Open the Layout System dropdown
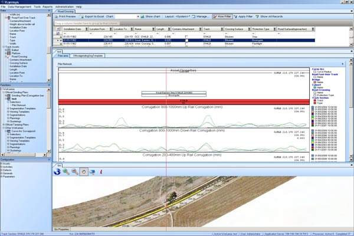The height and width of the screenshot is (236, 354). 176,17
